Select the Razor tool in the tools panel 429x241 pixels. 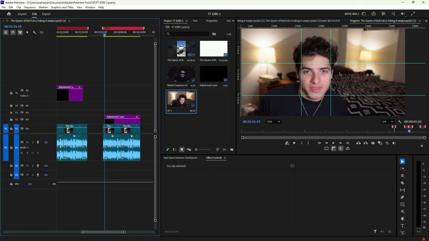click(403, 183)
